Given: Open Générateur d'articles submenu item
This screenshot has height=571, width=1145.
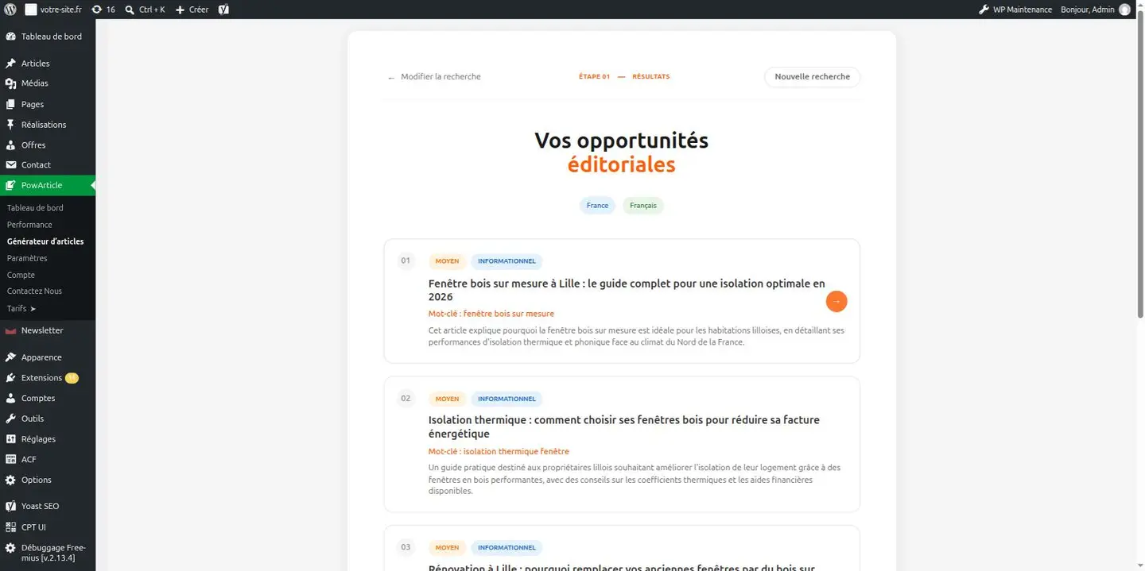Looking at the screenshot, I should [x=45, y=241].
